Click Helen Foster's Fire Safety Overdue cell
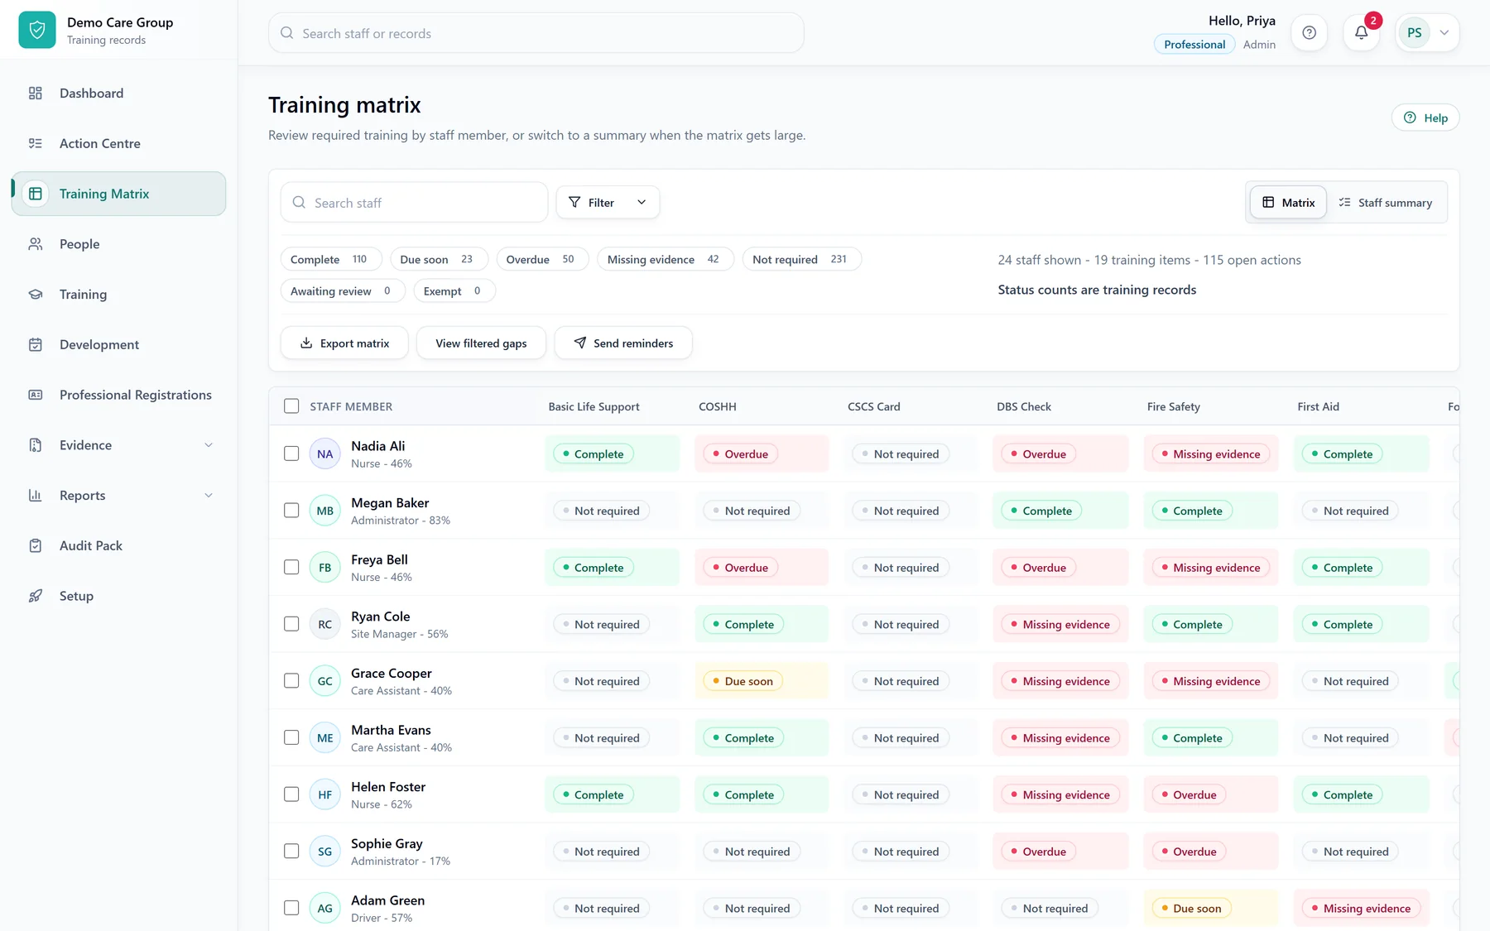 coord(1211,794)
